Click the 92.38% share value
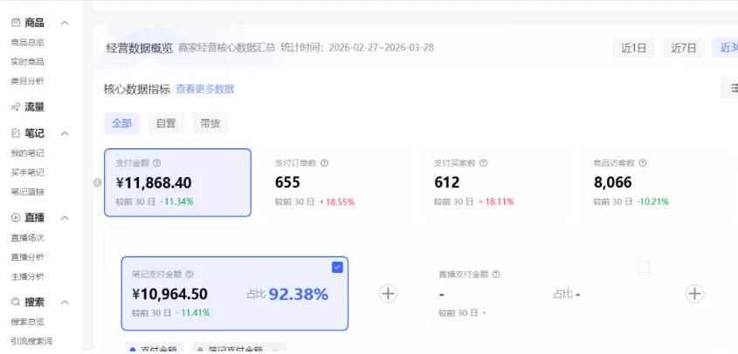The image size is (738, 354). coord(299,295)
